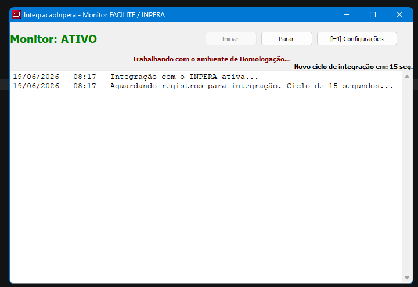This screenshot has width=418, height=287.
Task: Maximize the IntegracaoInpera window
Action: 372,14
